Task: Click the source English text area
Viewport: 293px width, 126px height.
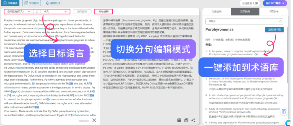Action: (x=50, y=68)
